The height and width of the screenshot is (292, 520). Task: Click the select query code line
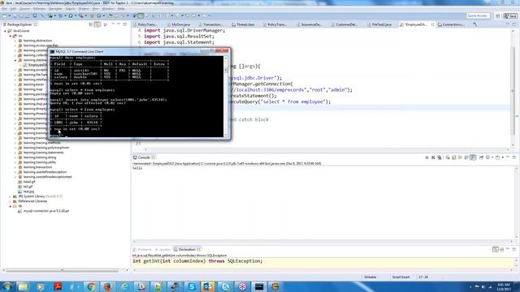pyautogui.click(x=280, y=101)
